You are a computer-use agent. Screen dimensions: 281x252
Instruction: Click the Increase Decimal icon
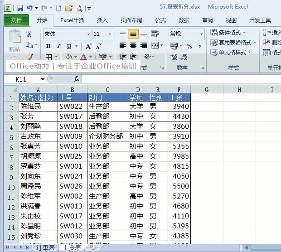tap(174, 57)
